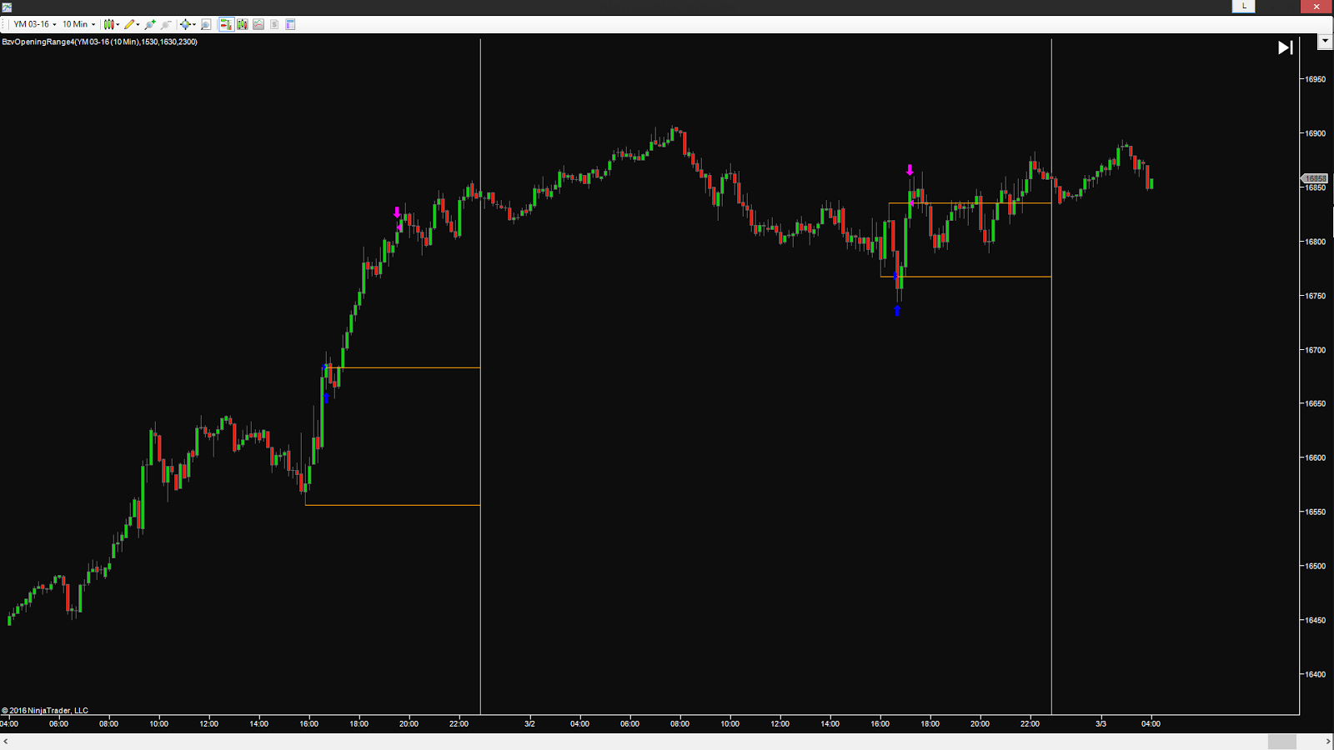Click the horizontal scrollbar left arrow
This screenshot has width=1334, height=750.
(x=6, y=742)
